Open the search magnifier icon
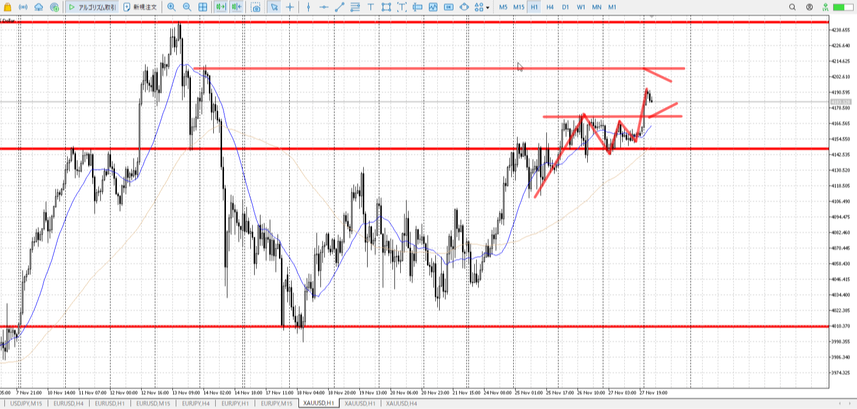 point(792,7)
